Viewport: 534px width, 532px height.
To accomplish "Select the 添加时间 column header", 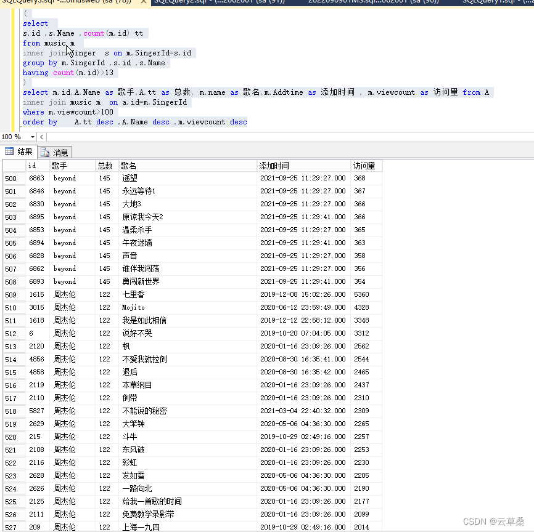I will click(x=304, y=166).
